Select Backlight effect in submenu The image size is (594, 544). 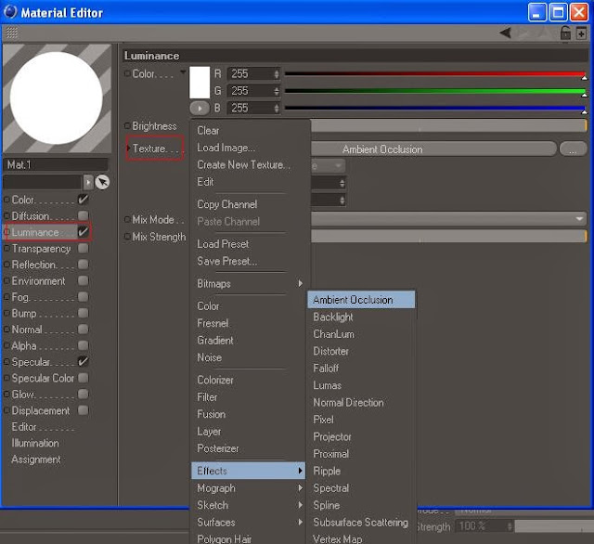(x=333, y=317)
